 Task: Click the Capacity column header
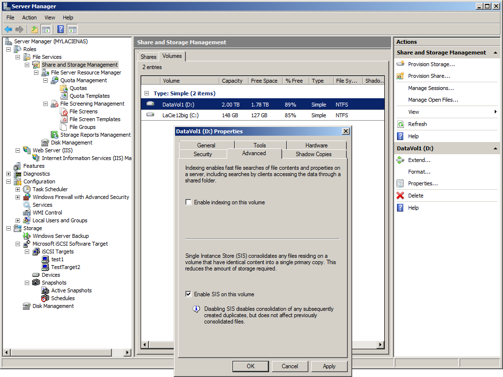[234, 81]
